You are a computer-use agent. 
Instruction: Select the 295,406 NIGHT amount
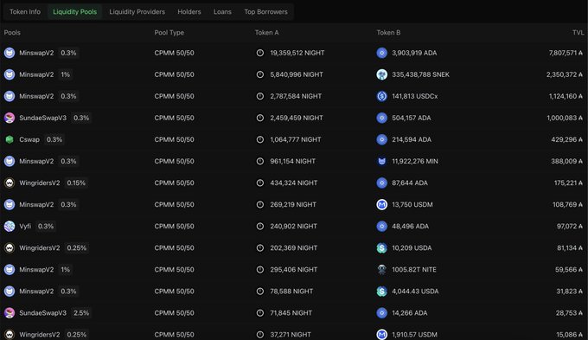pos(294,270)
